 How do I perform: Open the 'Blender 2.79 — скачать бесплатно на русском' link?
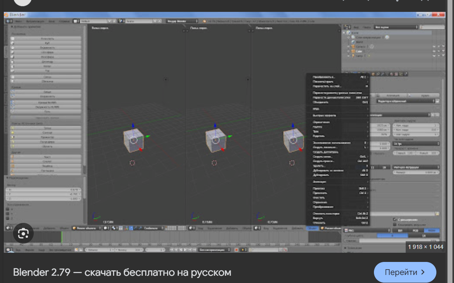click(x=122, y=272)
